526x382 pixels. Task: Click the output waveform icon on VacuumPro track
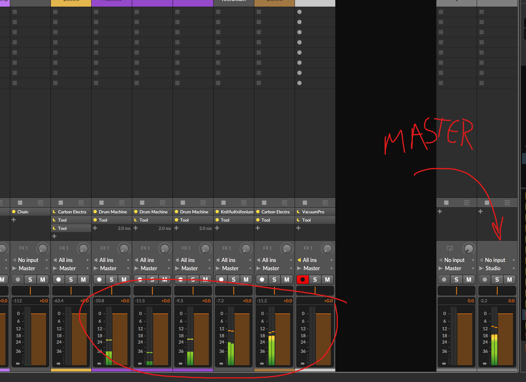[299, 268]
